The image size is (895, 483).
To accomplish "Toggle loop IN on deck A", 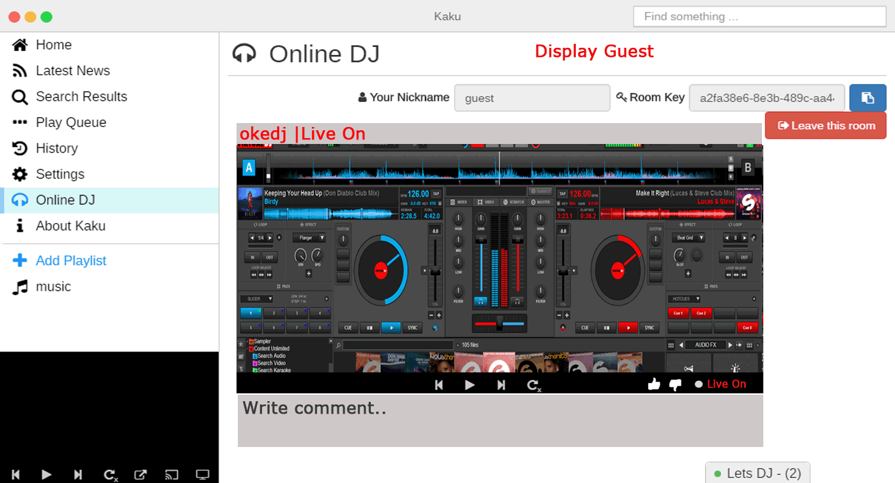I will pyautogui.click(x=252, y=257).
